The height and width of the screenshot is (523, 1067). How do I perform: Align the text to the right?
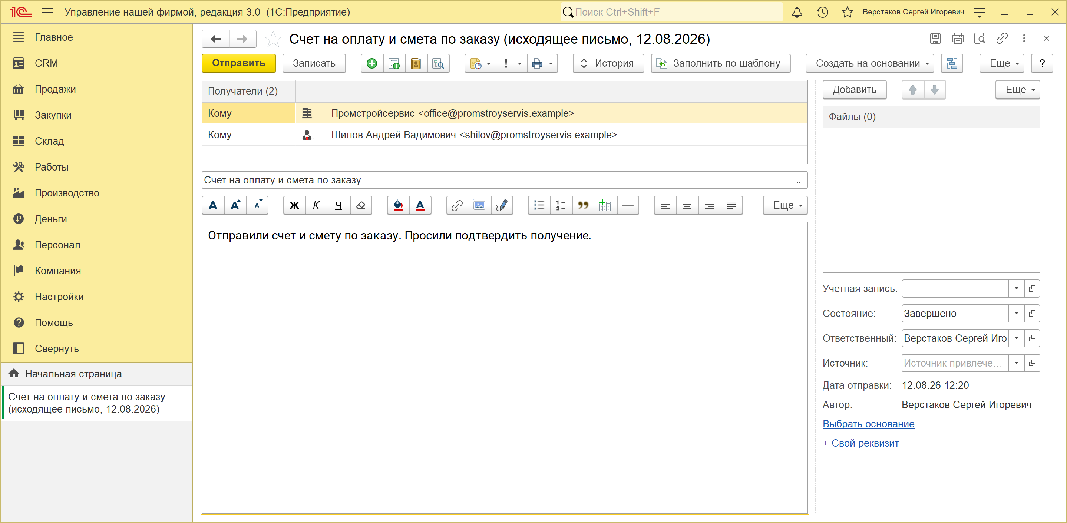[709, 205]
